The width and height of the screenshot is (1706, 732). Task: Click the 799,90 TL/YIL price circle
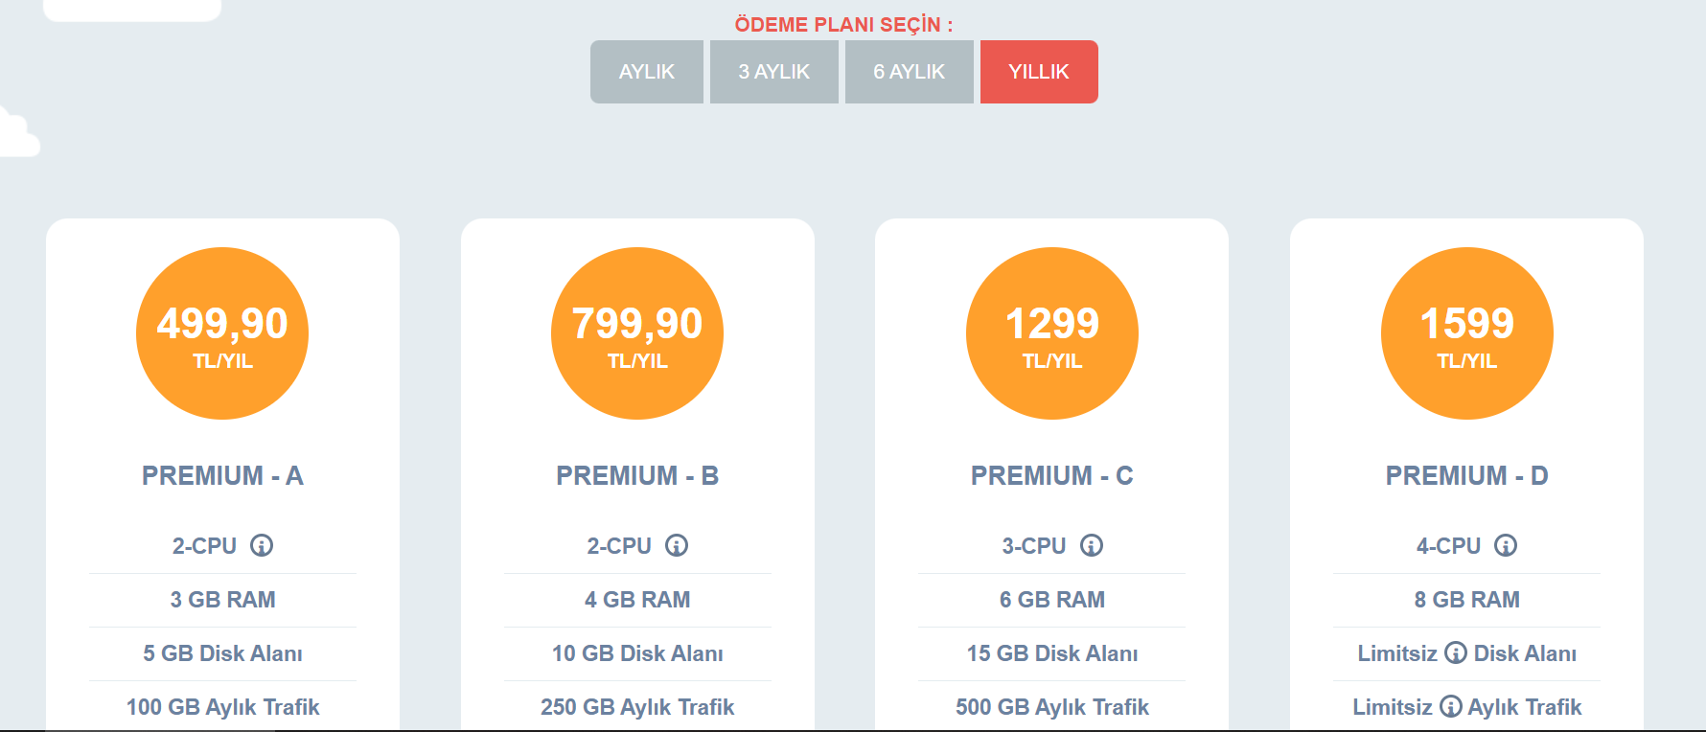point(637,333)
